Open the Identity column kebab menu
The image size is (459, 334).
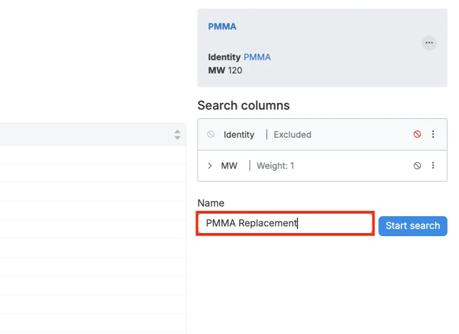tap(433, 135)
